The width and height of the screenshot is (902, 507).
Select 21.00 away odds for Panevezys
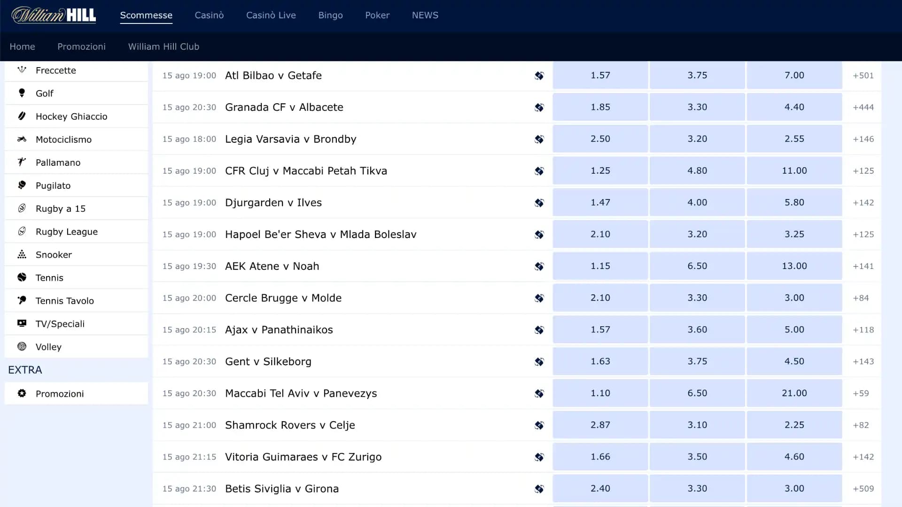(x=794, y=393)
